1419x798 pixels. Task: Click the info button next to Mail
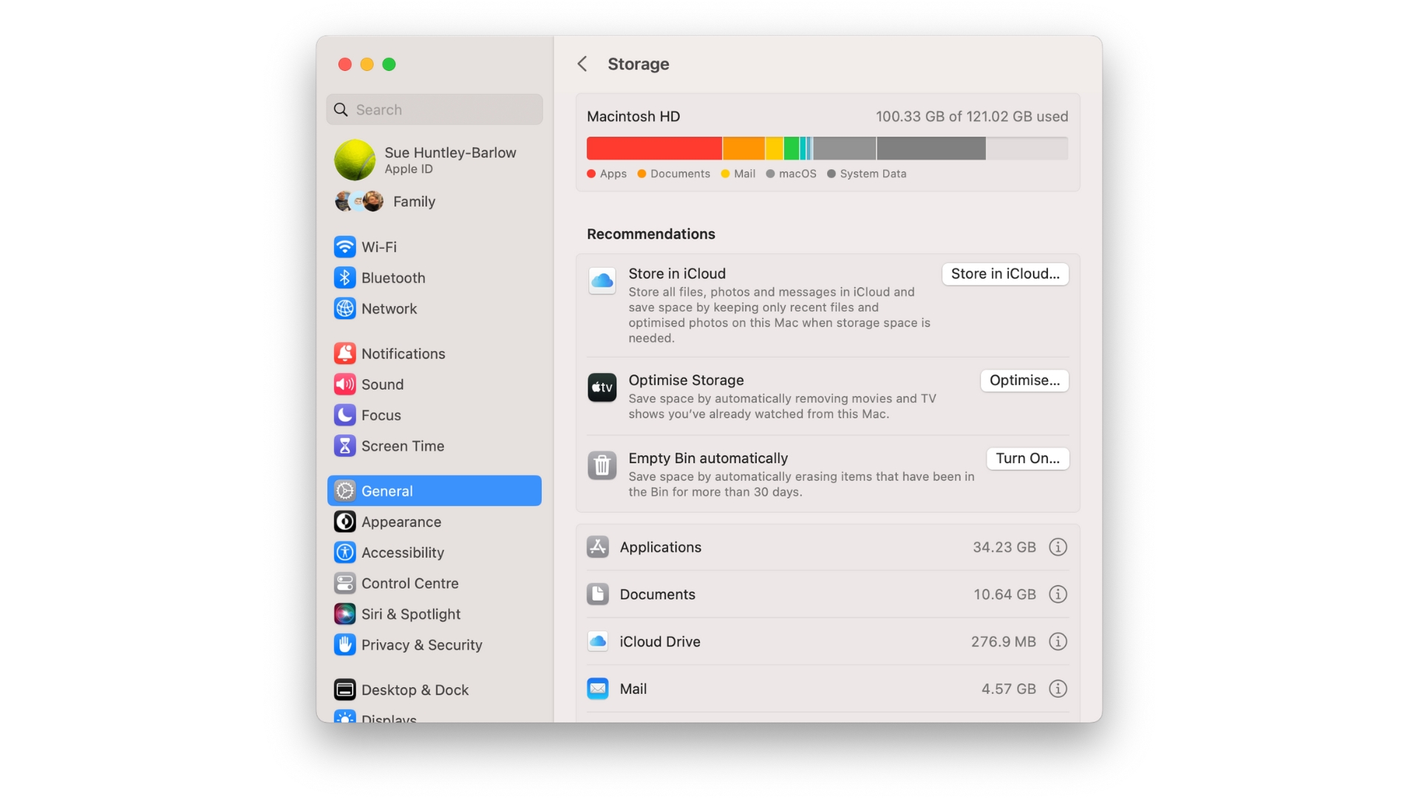tap(1058, 688)
